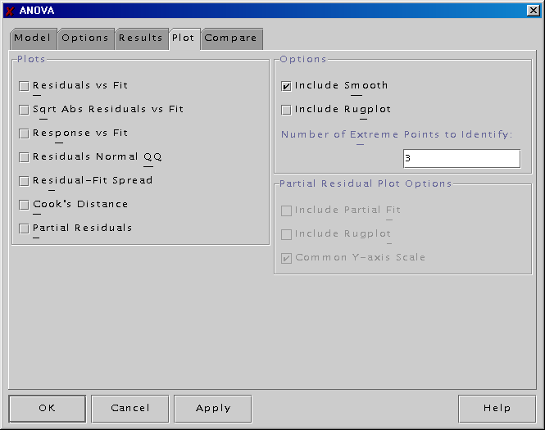The image size is (545, 430).
Task: Toggle Residual-Fit Spread checkbox
Action: (x=24, y=181)
